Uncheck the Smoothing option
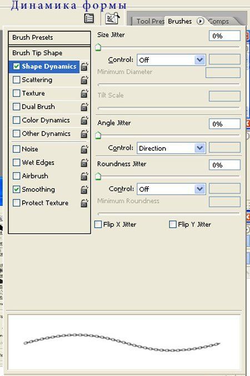 click(x=16, y=190)
